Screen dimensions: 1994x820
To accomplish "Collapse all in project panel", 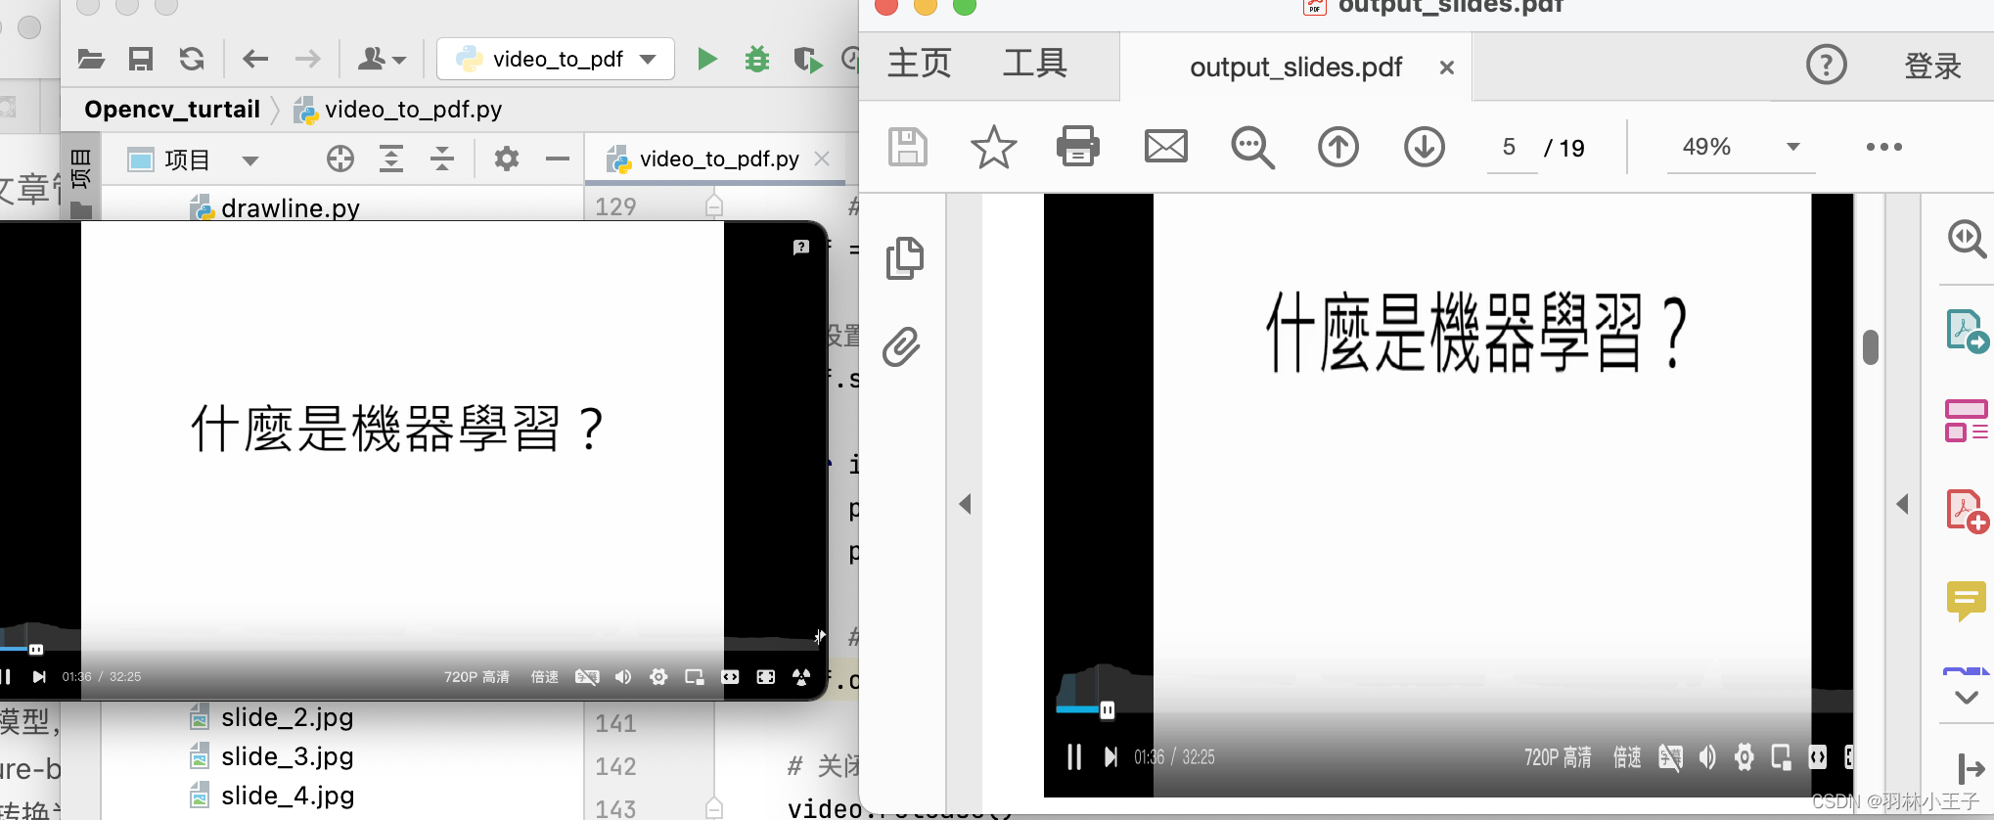I will [442, 159].
